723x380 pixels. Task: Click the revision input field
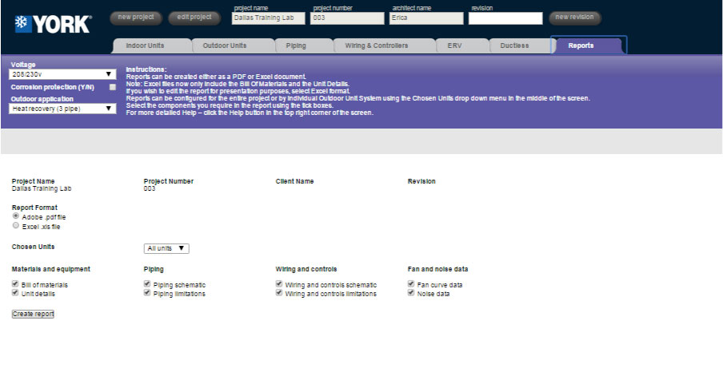click(505, 18)
